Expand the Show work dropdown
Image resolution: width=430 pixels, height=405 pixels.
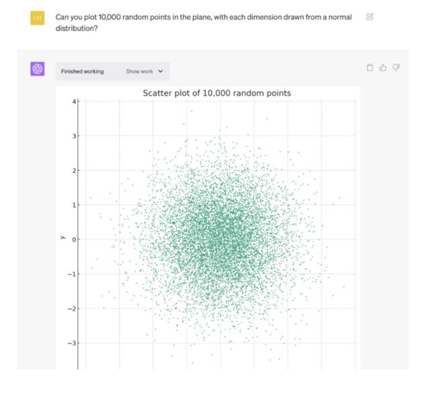click(144, 71)
